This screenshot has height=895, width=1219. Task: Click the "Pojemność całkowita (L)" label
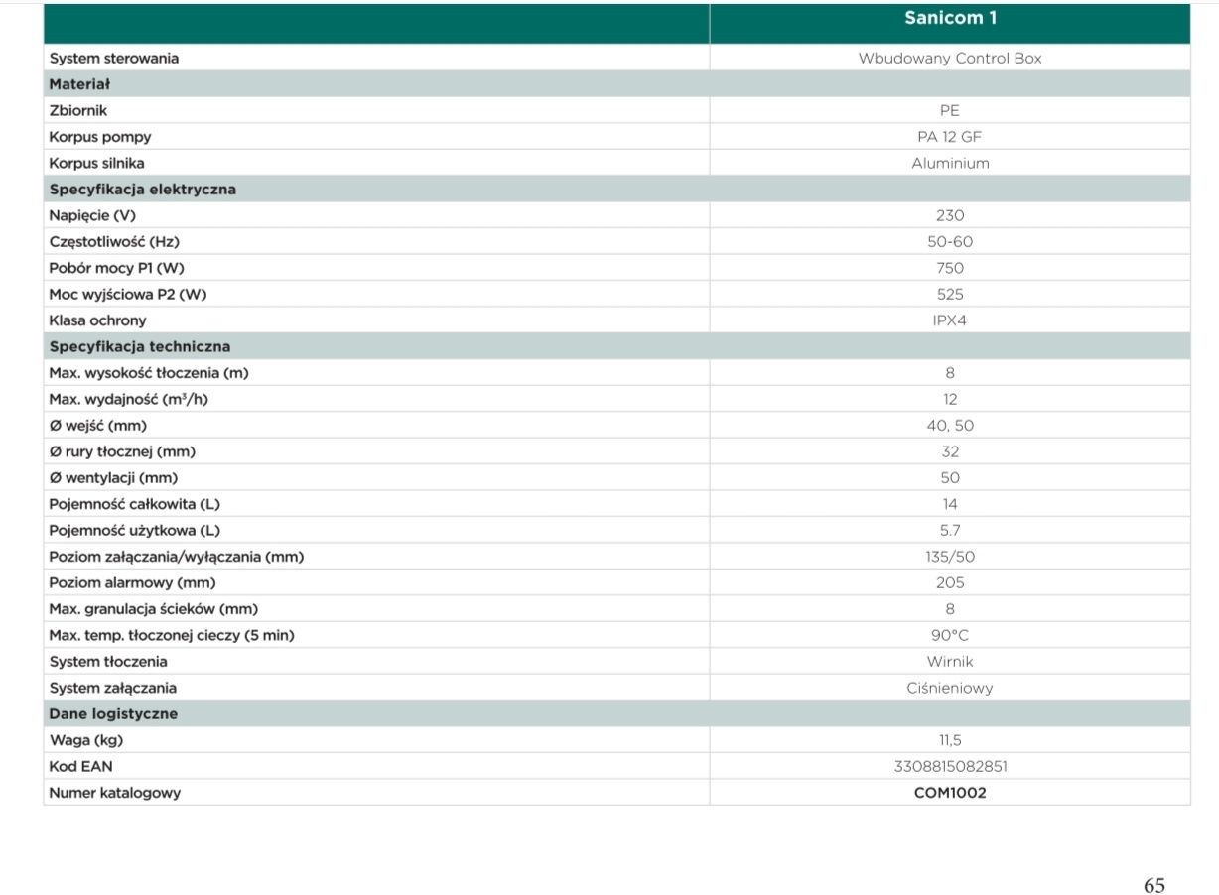(135, 504)
